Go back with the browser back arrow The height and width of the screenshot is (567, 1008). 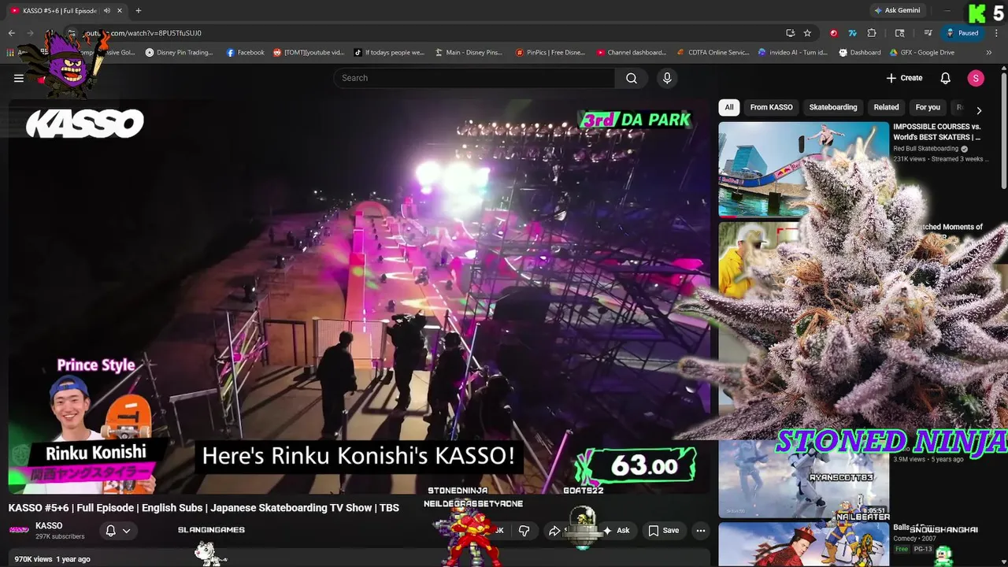(x=11, y=33)
